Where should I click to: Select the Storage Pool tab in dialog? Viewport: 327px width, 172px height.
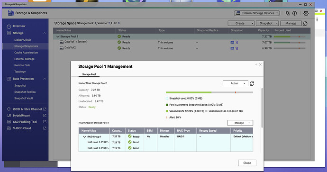89,74
